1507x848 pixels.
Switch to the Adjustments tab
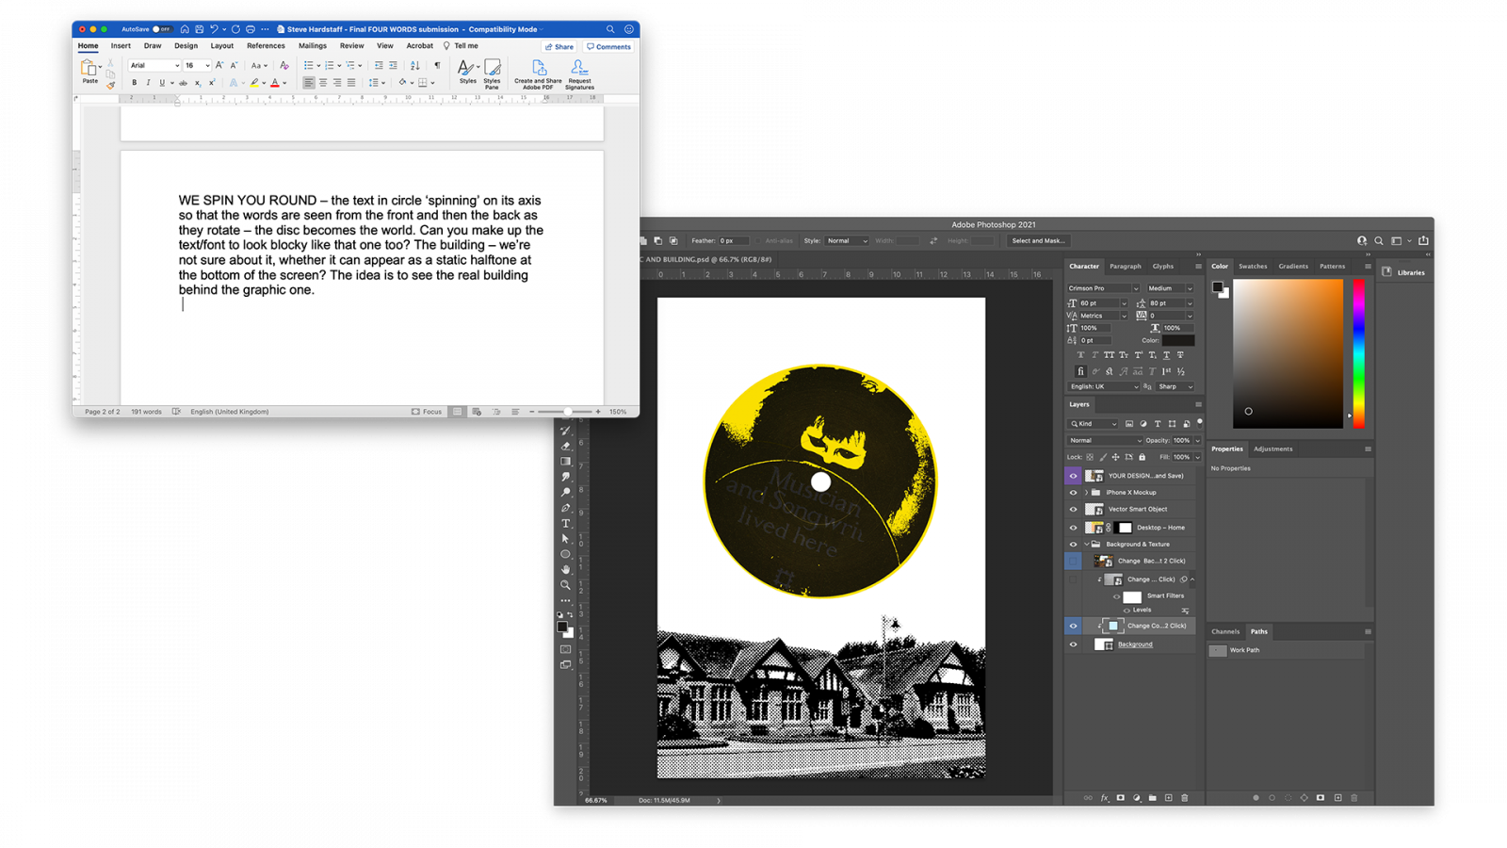(x=1272, y=449)
